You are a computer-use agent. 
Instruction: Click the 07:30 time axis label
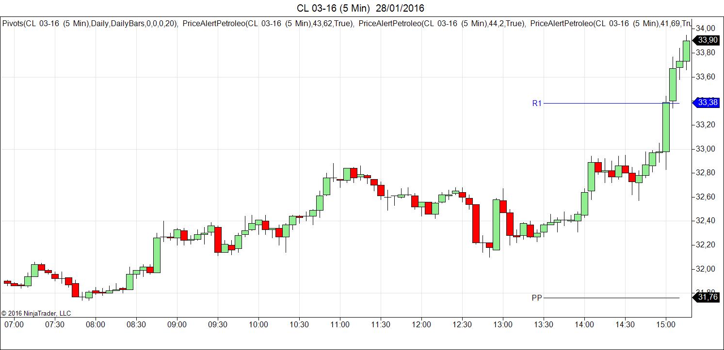click(54, 324)
